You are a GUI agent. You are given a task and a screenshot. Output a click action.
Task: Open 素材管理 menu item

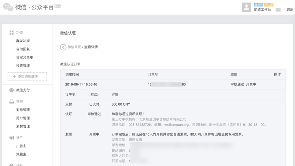(x=23, y=126)
